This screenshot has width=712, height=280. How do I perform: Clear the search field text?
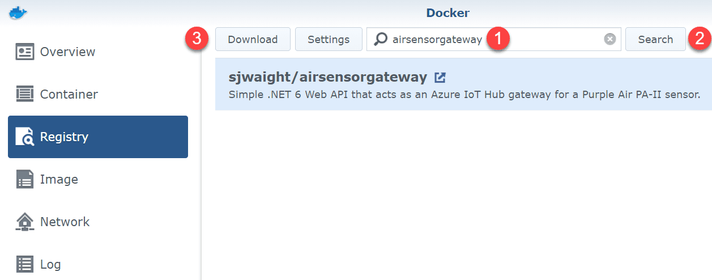click(x=609, y=39)
